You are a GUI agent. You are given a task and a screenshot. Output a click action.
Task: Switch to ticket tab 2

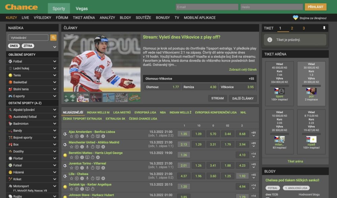(x=292, y=28)
